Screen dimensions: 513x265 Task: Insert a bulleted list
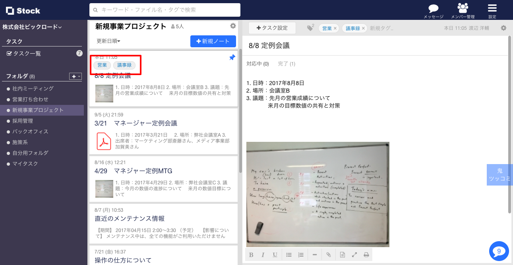click(x=289, y=254)
